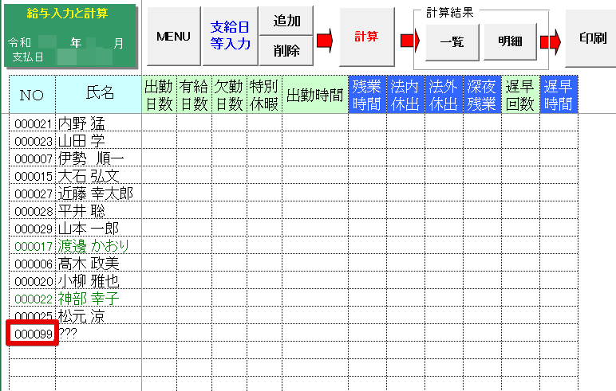
Task: Click the 印刷 button
Action: coord(591,37)
